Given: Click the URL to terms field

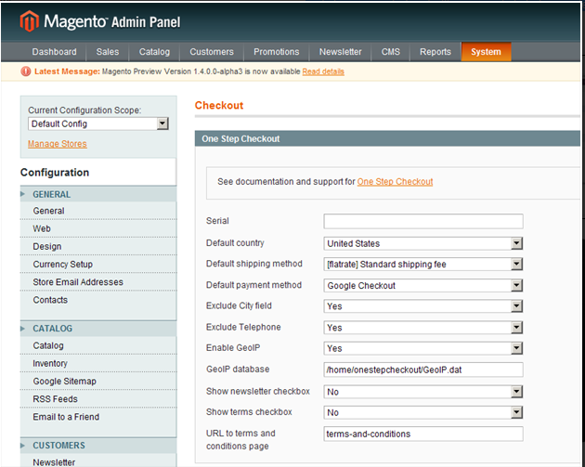Looking at the screenshot, I should 423,434.
